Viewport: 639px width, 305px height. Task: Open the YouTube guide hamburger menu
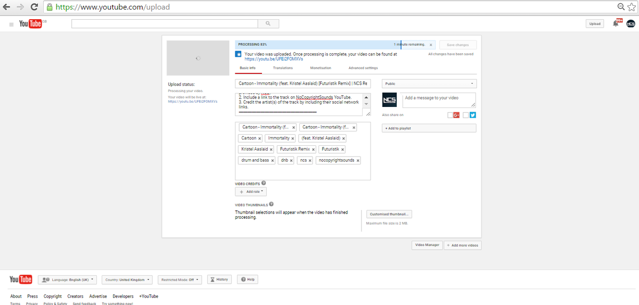pyautogui.click(x=12, y=24)
